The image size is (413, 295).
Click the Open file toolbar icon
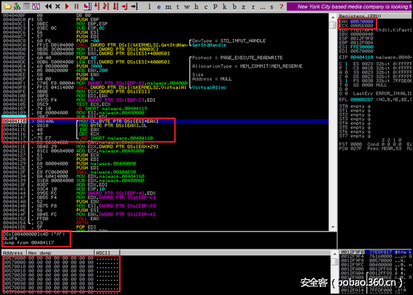click(7, 7)
